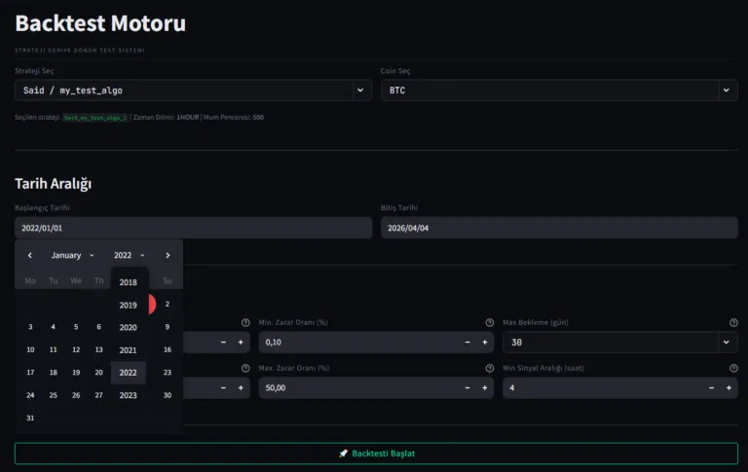Open the Max Bekleme dropdown
The height and width of the screenshot is (472, 748).
coord(619,343)
